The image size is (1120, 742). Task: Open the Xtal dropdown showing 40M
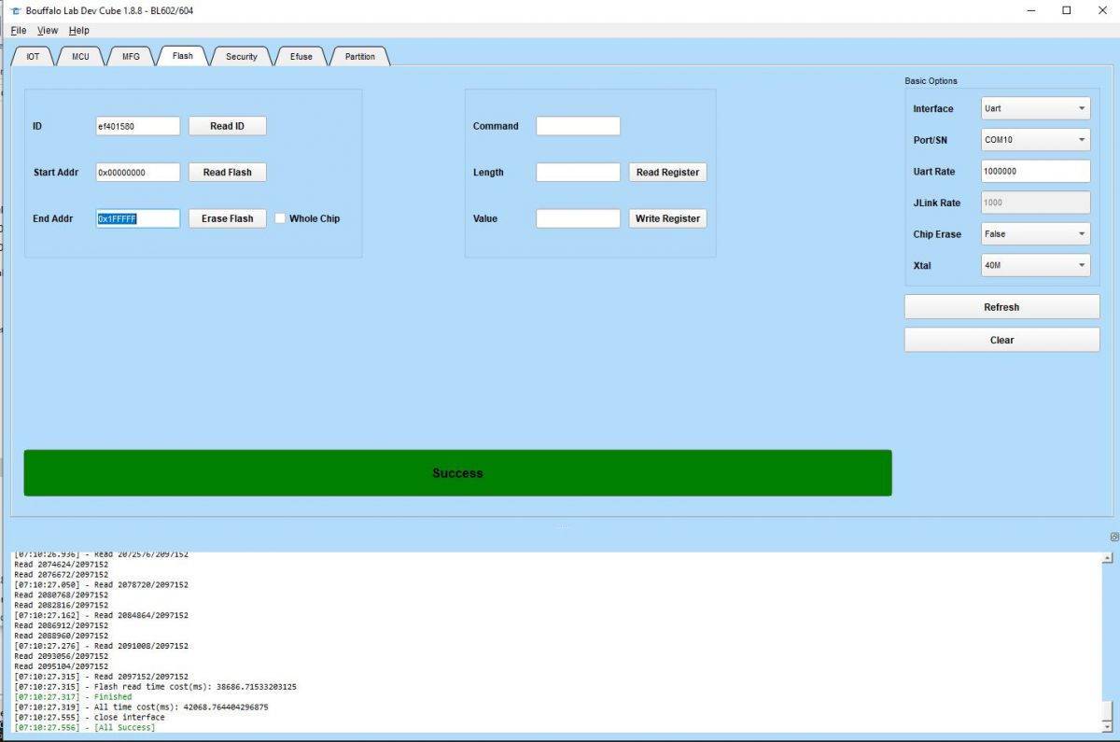pyautogui.click(x=1036, y=266)
